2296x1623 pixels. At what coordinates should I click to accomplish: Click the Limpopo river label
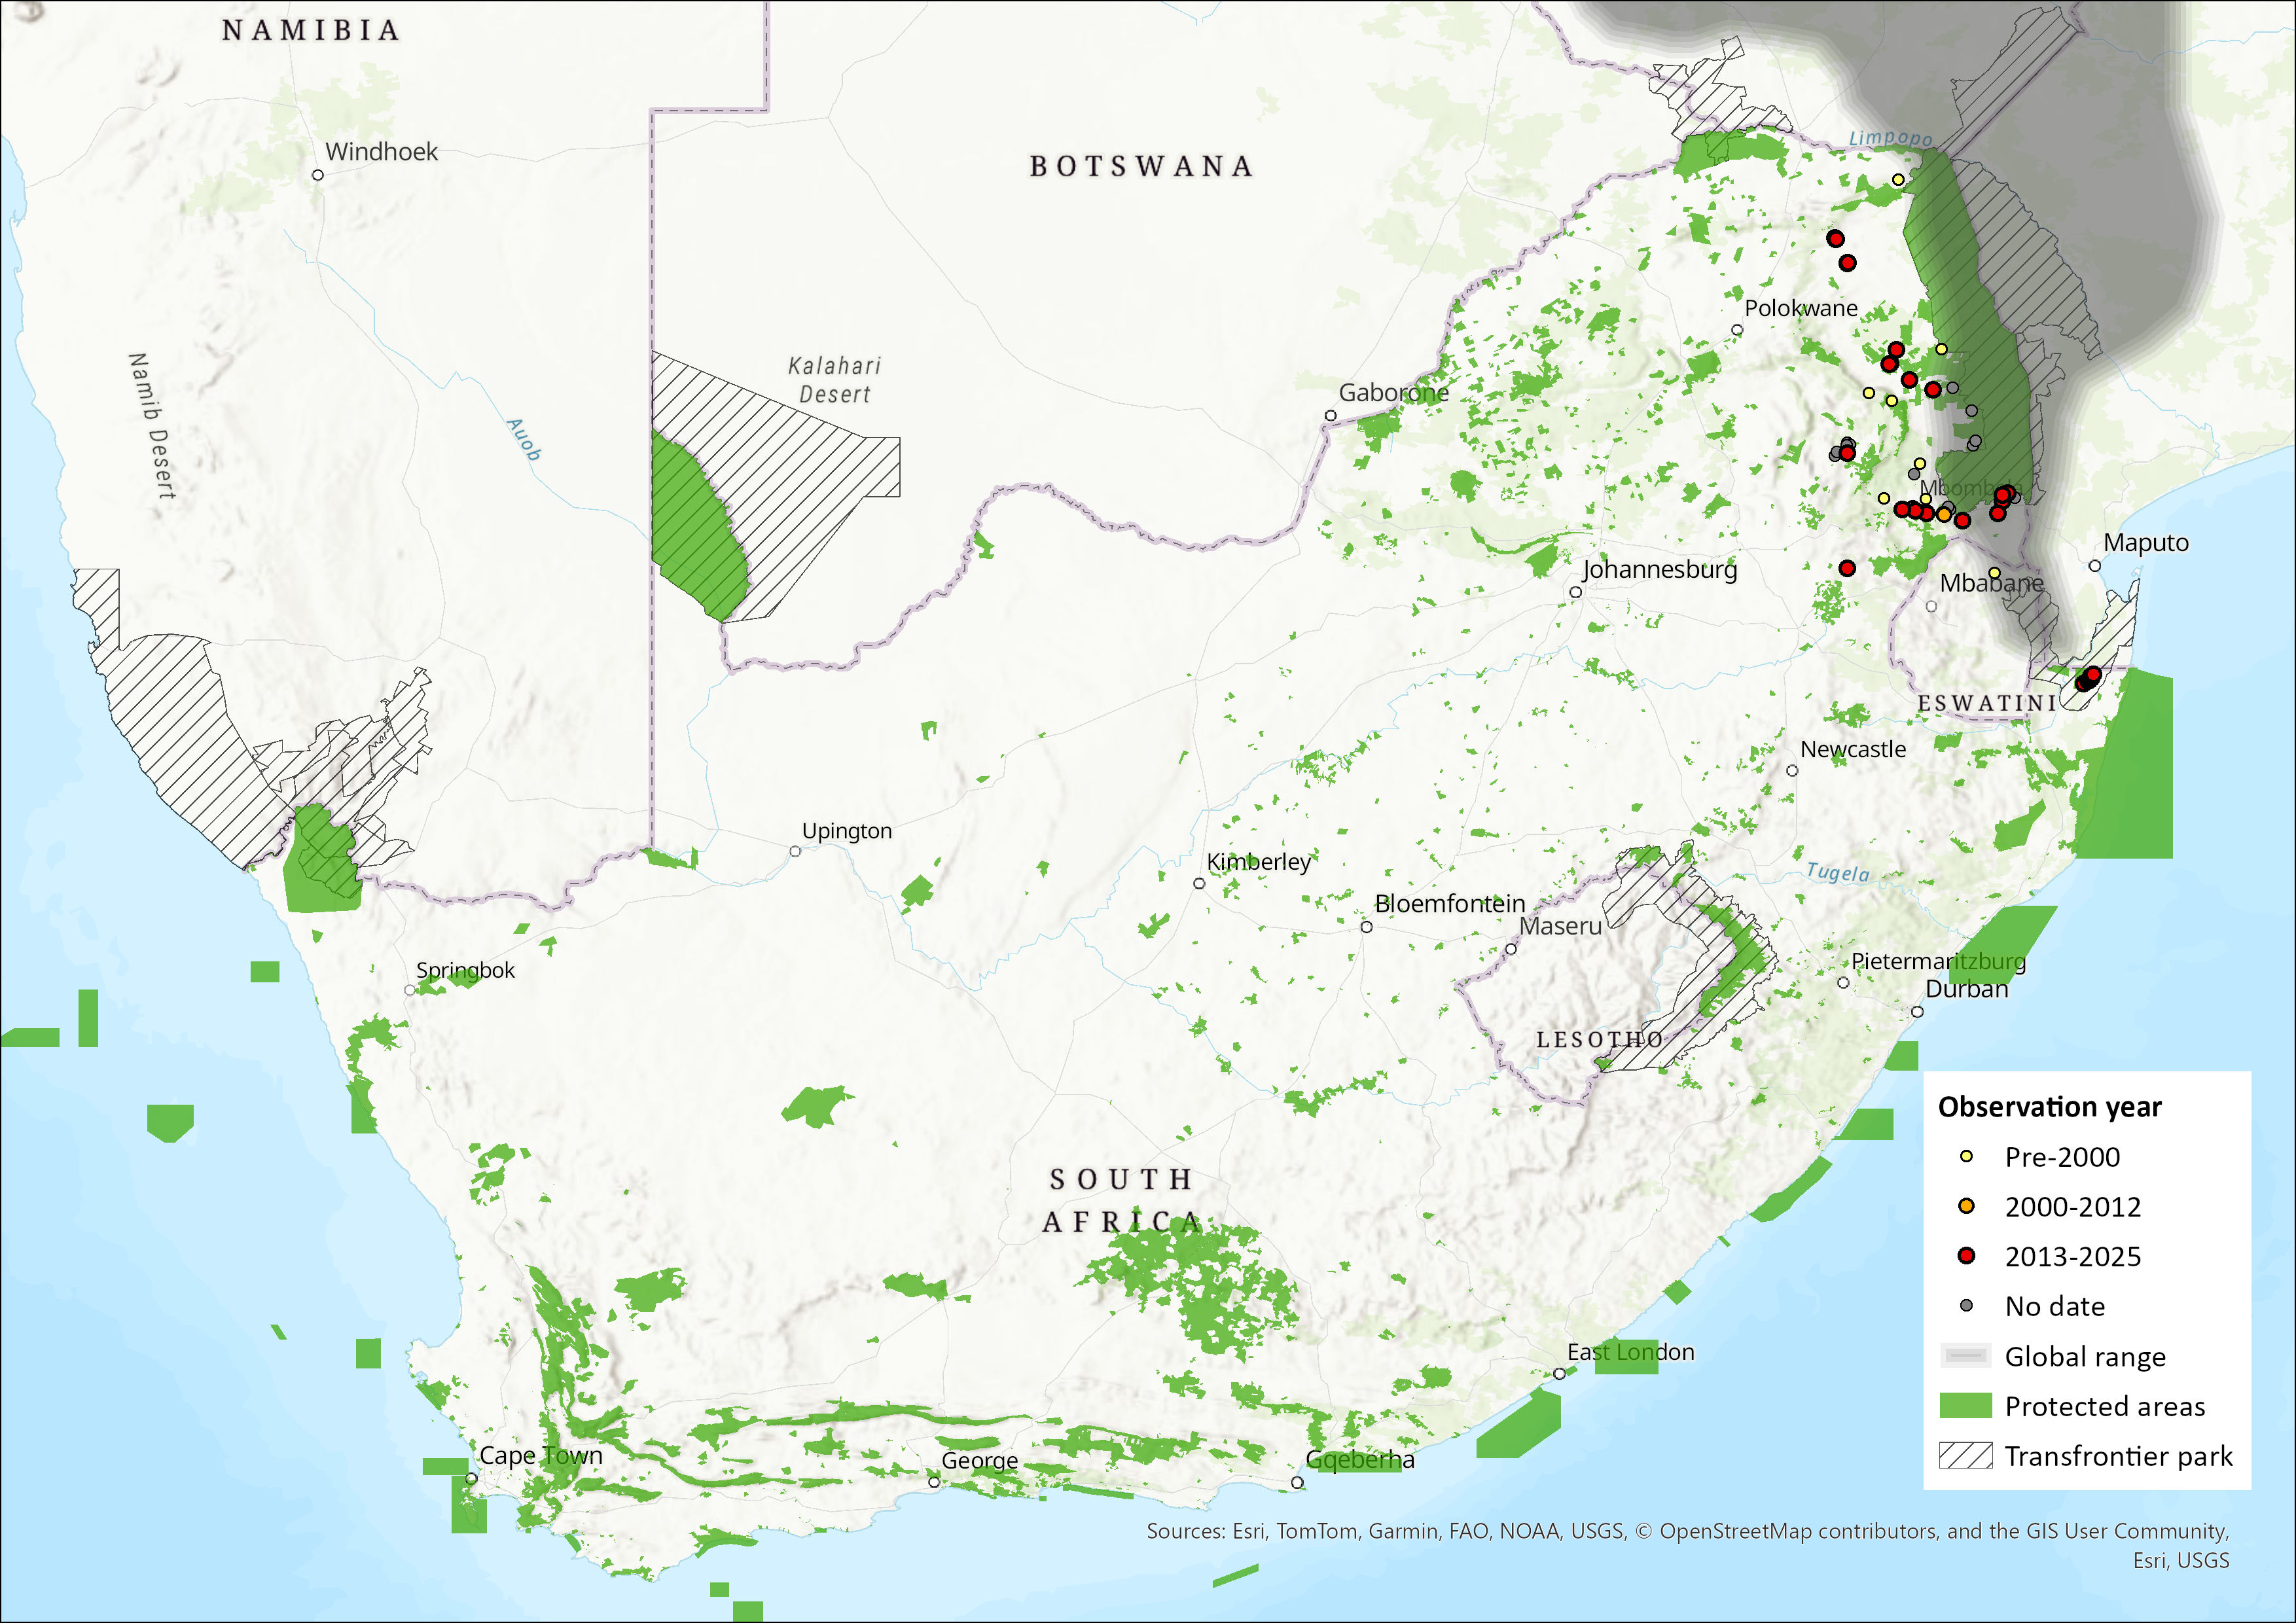tap(1890, 139)
